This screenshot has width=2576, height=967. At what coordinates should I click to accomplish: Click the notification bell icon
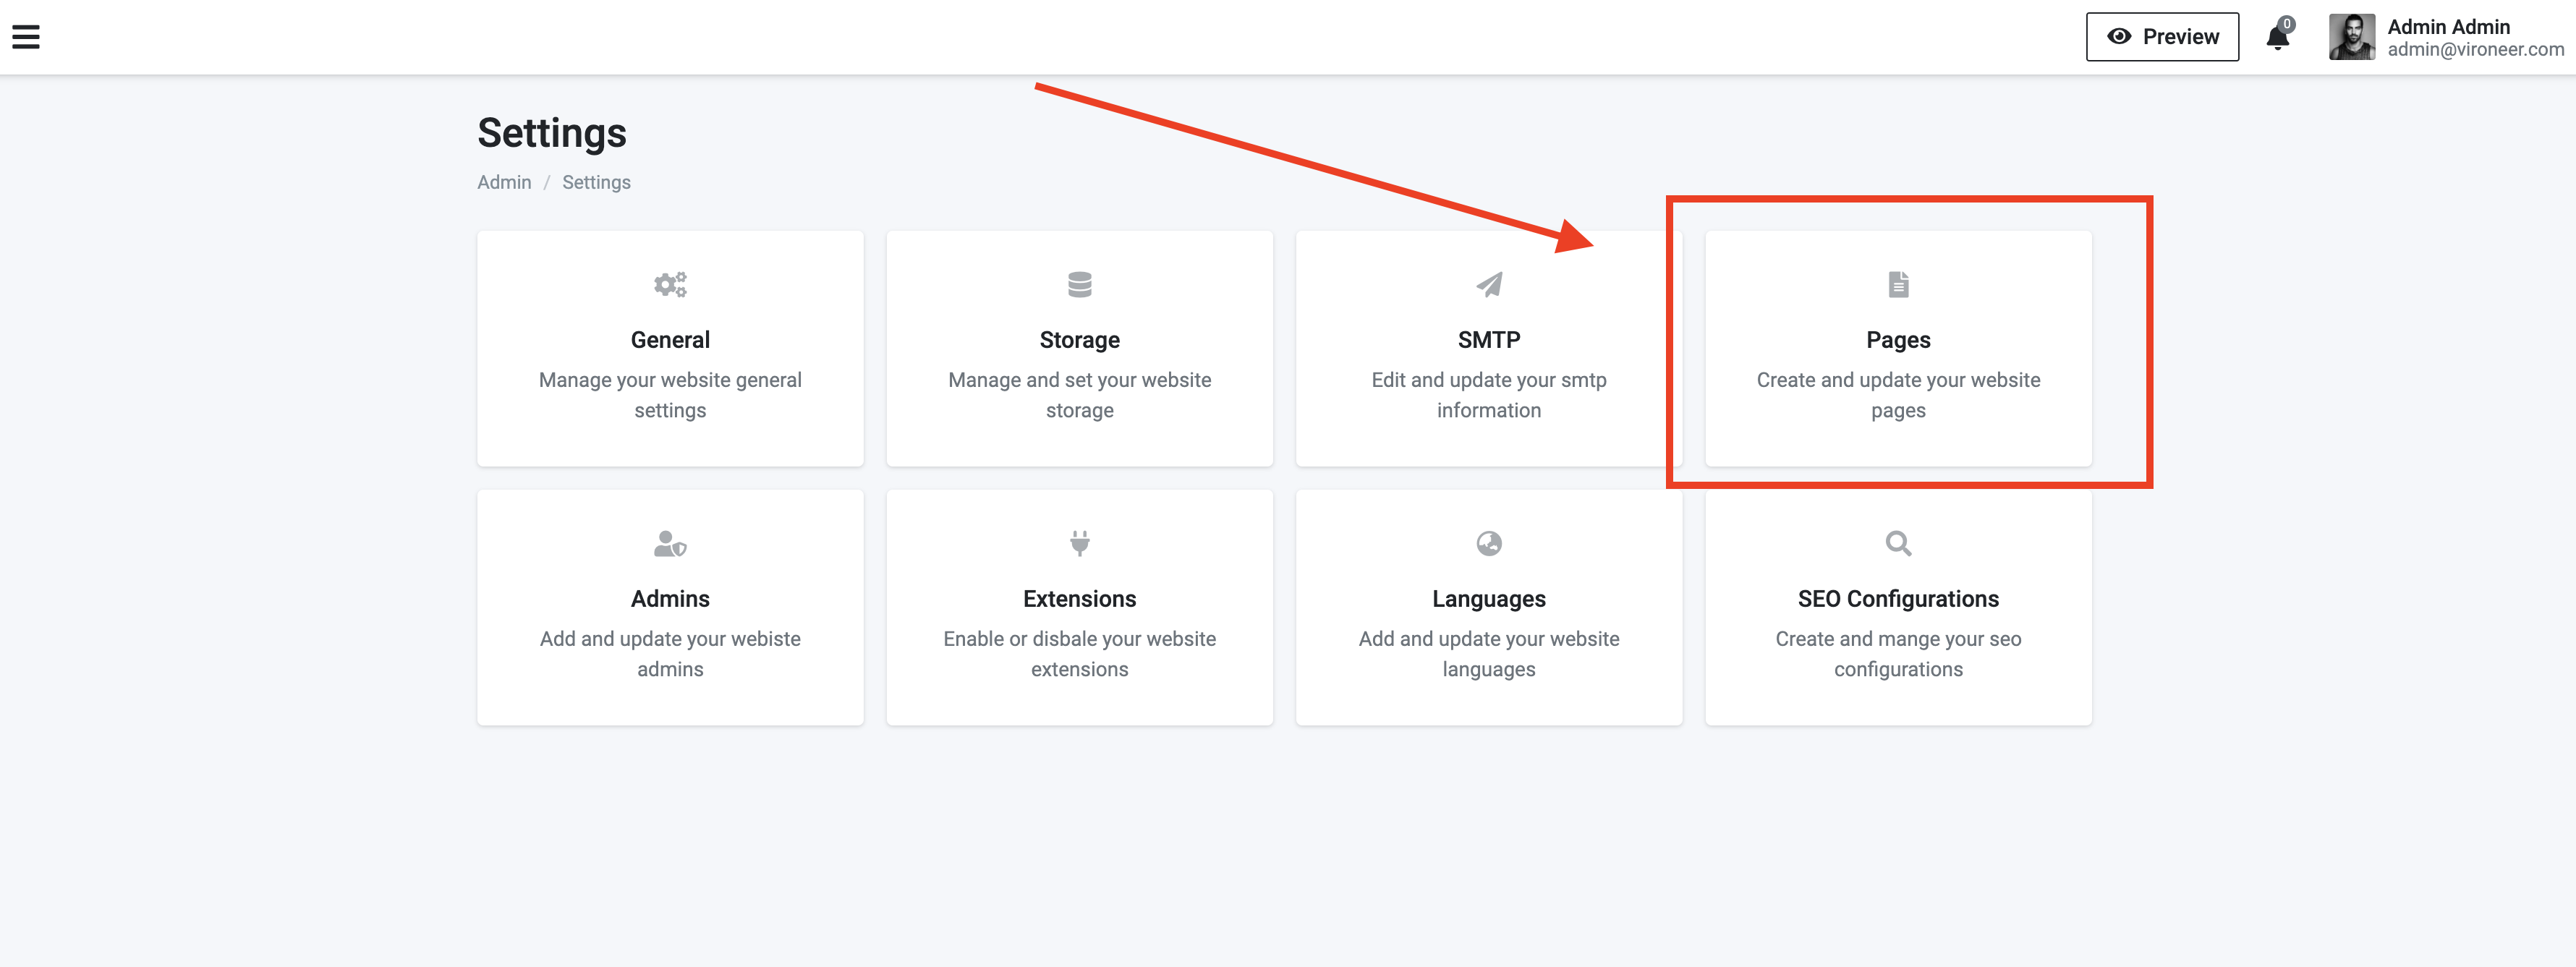point(2277,38)
